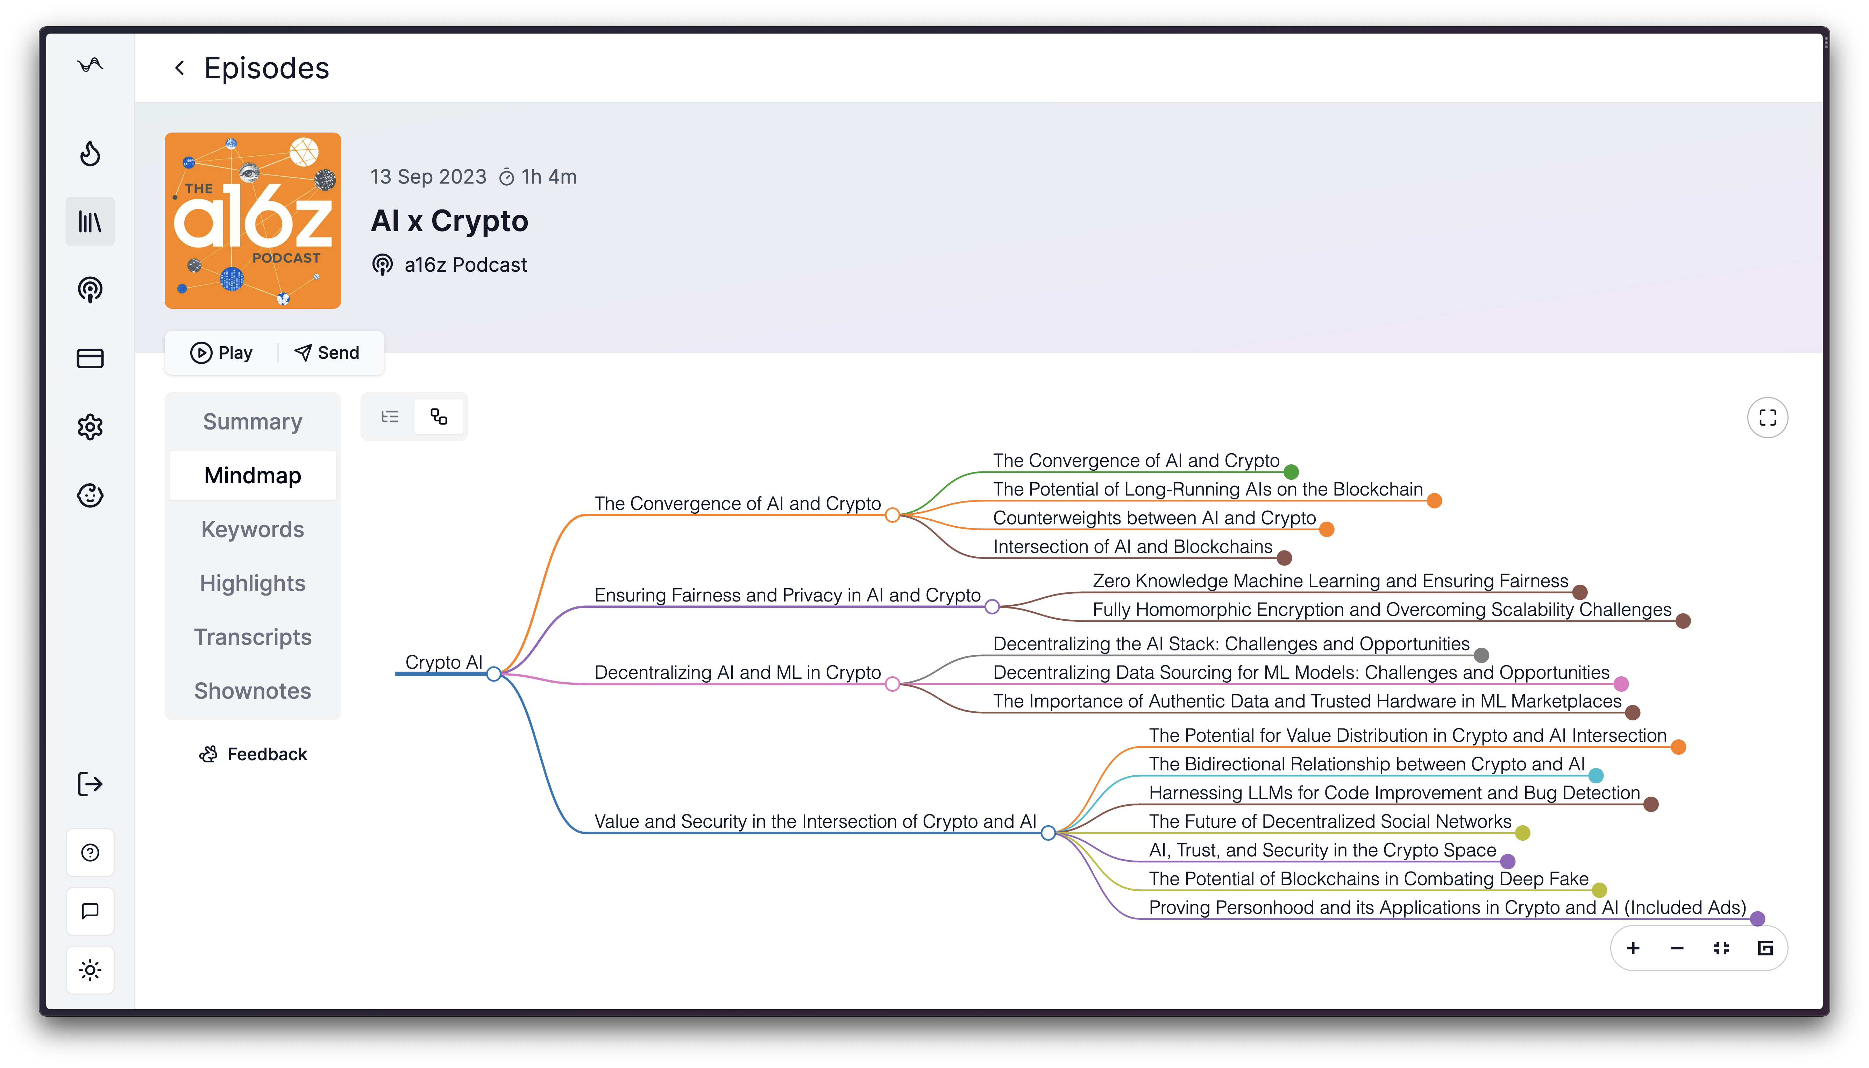Open the library icon in sidebar
Viewport: 1869px width, 1068px height.
90,221
